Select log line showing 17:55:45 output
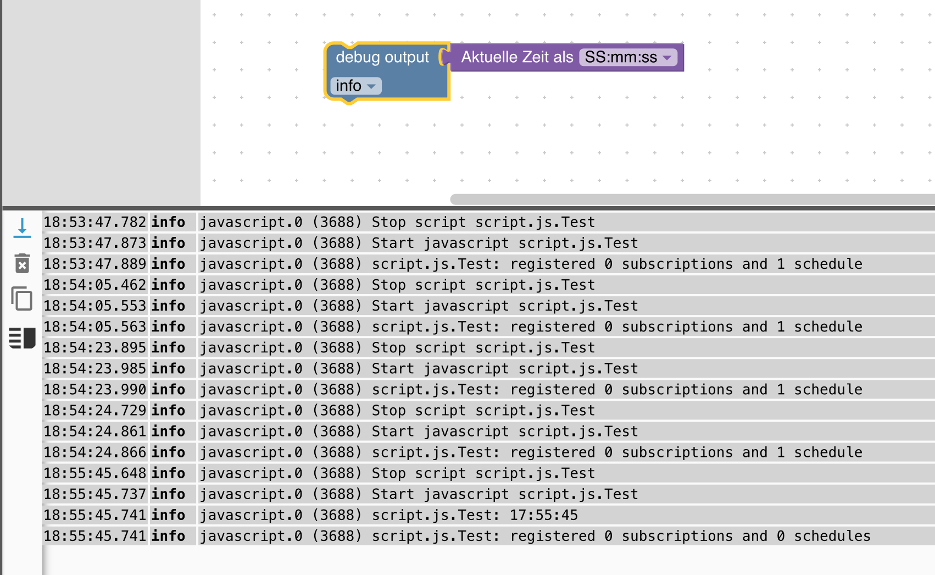The width and height of the screenshot is (935, 575). click(489, 515)
